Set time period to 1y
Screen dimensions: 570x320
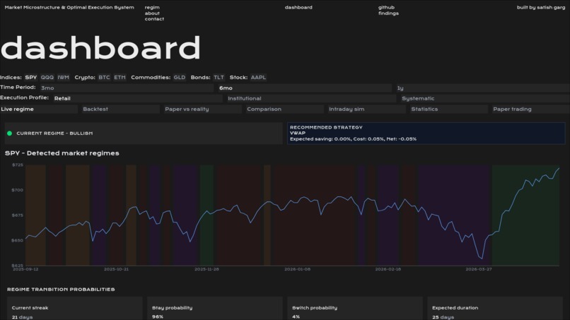click(x=483, y=88)
